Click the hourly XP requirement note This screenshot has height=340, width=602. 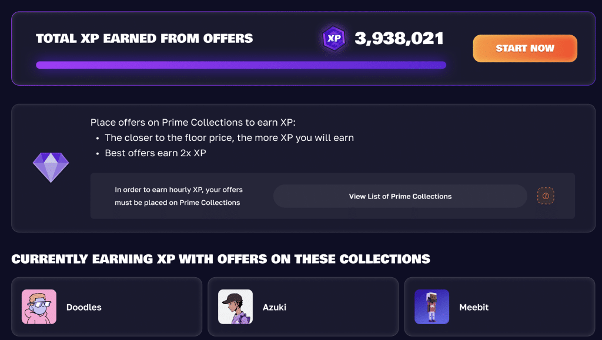click(x=178, y=196)
